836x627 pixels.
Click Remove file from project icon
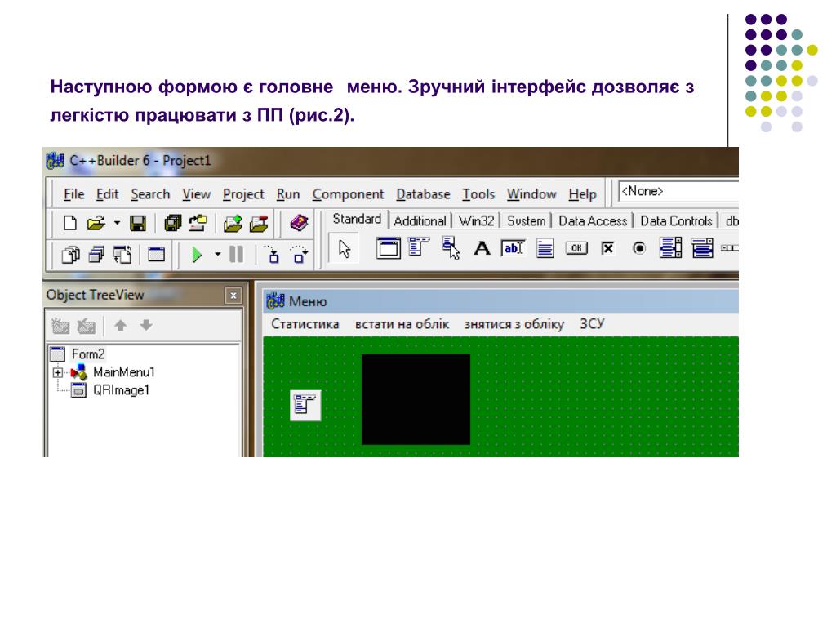pos(259,223)
